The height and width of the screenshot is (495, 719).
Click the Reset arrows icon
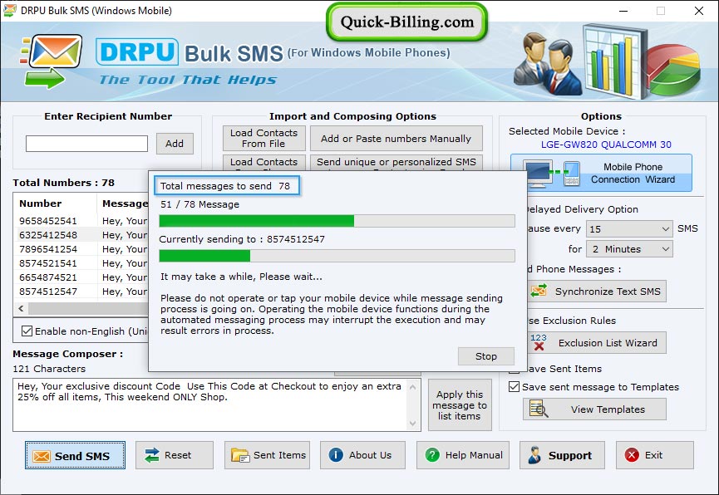point(152,455)
